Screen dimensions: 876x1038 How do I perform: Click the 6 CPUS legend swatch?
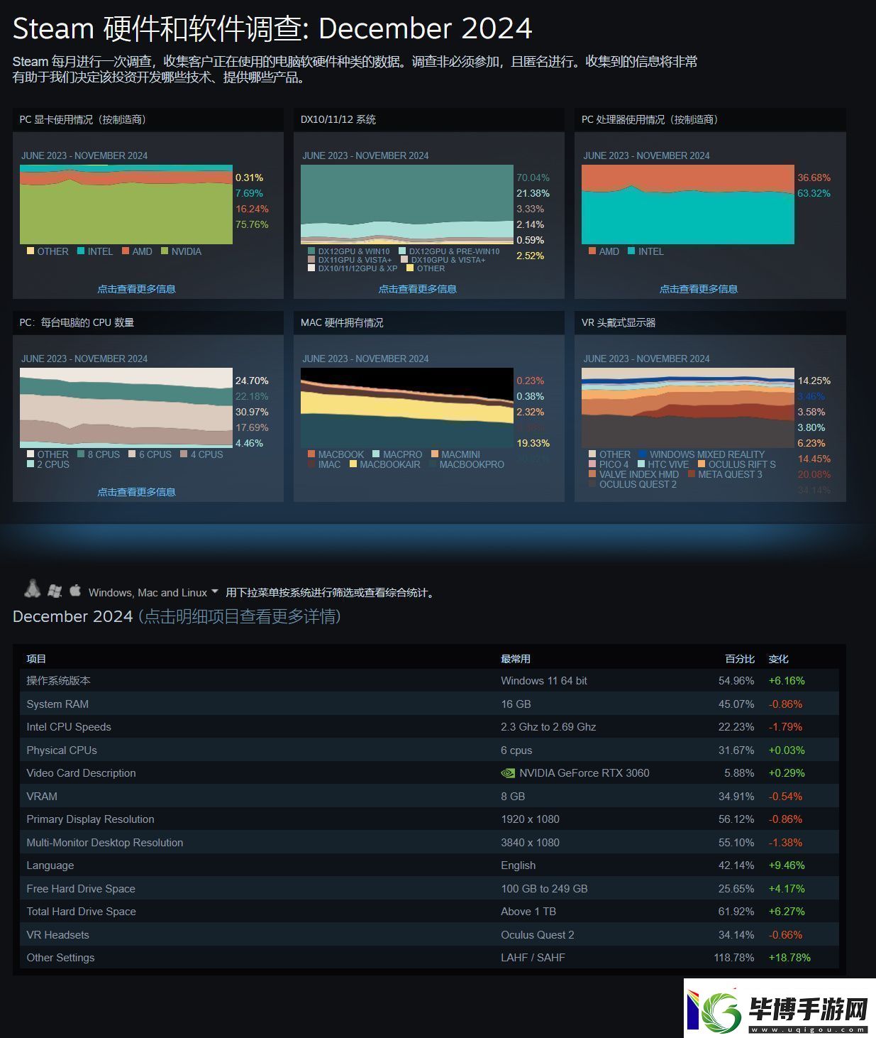[x=132, y=454]
